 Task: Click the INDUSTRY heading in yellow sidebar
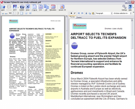pos(48,41)
